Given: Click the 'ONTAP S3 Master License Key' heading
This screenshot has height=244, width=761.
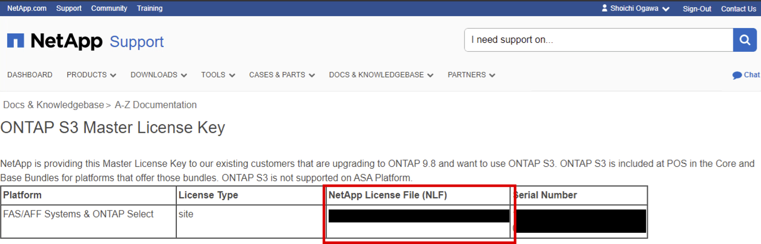Looking at the screenshot, I should pos(113,128).
